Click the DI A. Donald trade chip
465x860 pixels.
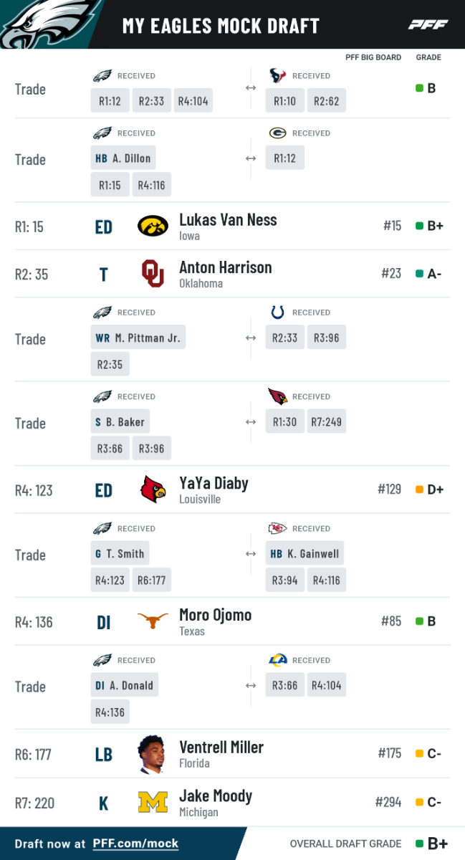click(x=125, y=685)
